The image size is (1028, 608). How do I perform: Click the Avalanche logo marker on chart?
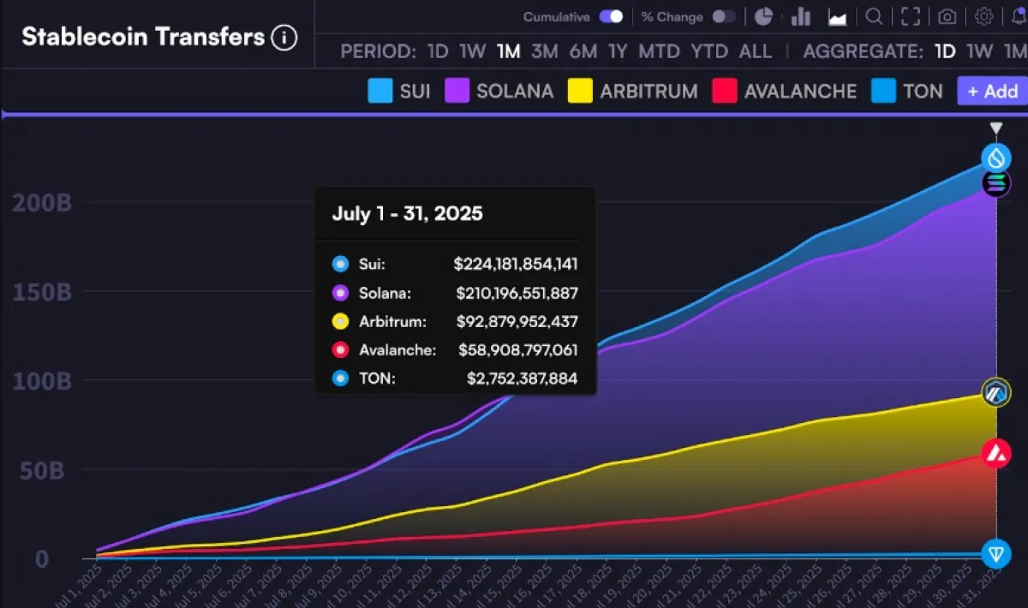tap(995, 453)
